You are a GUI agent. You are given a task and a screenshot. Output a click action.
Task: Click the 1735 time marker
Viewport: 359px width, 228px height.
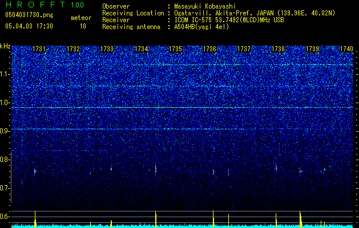(x=175, y=49)
